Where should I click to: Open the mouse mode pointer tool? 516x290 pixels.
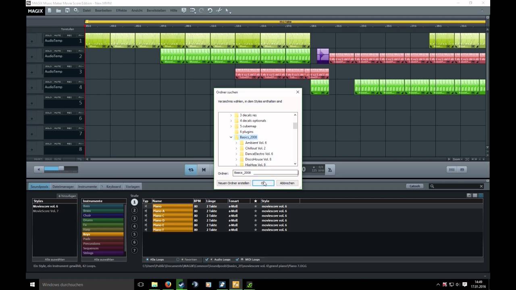point(227,10)
